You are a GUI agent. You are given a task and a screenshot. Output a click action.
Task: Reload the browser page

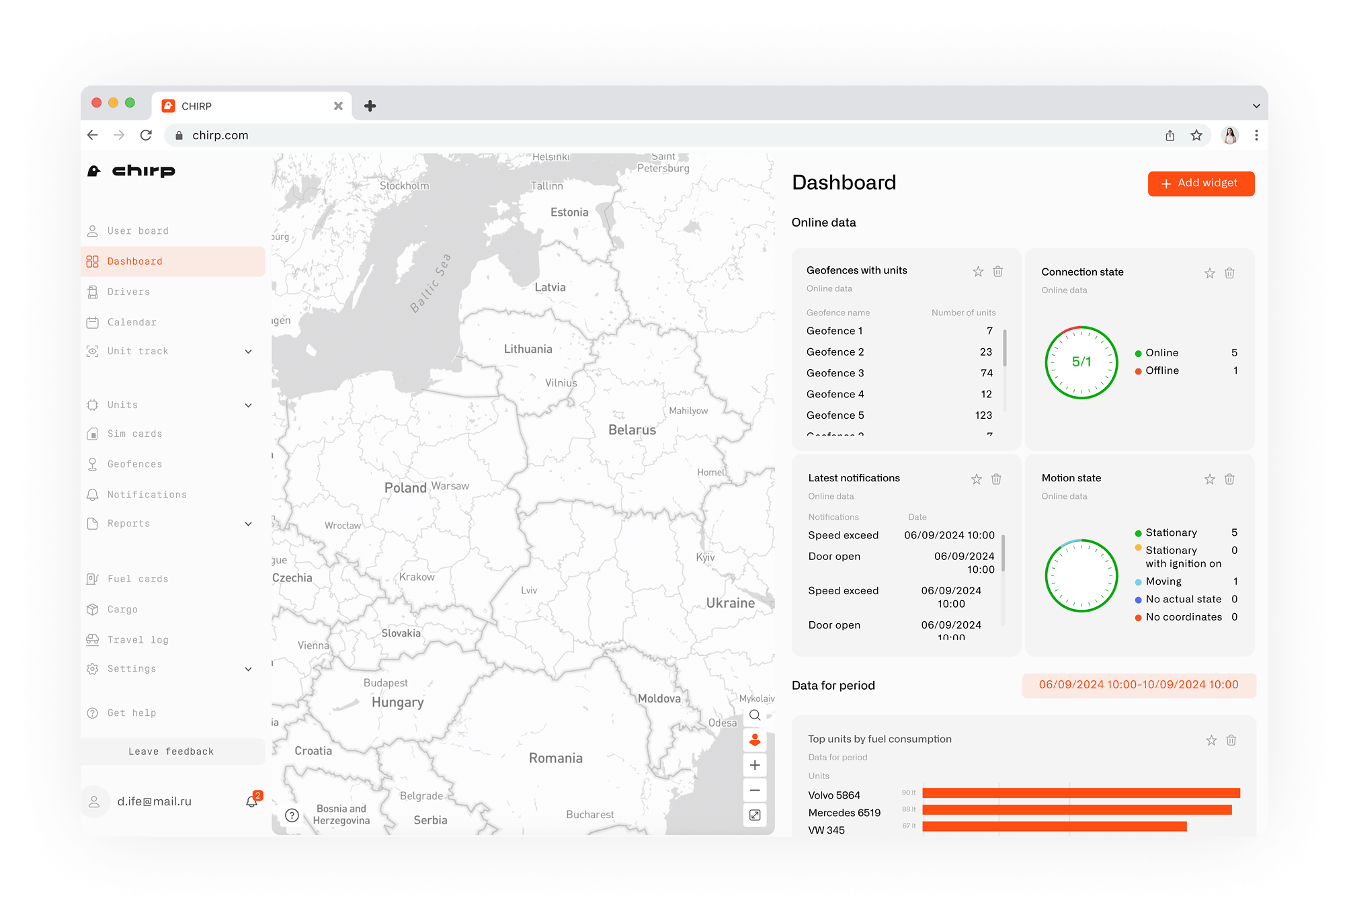[x=146, y=135]
